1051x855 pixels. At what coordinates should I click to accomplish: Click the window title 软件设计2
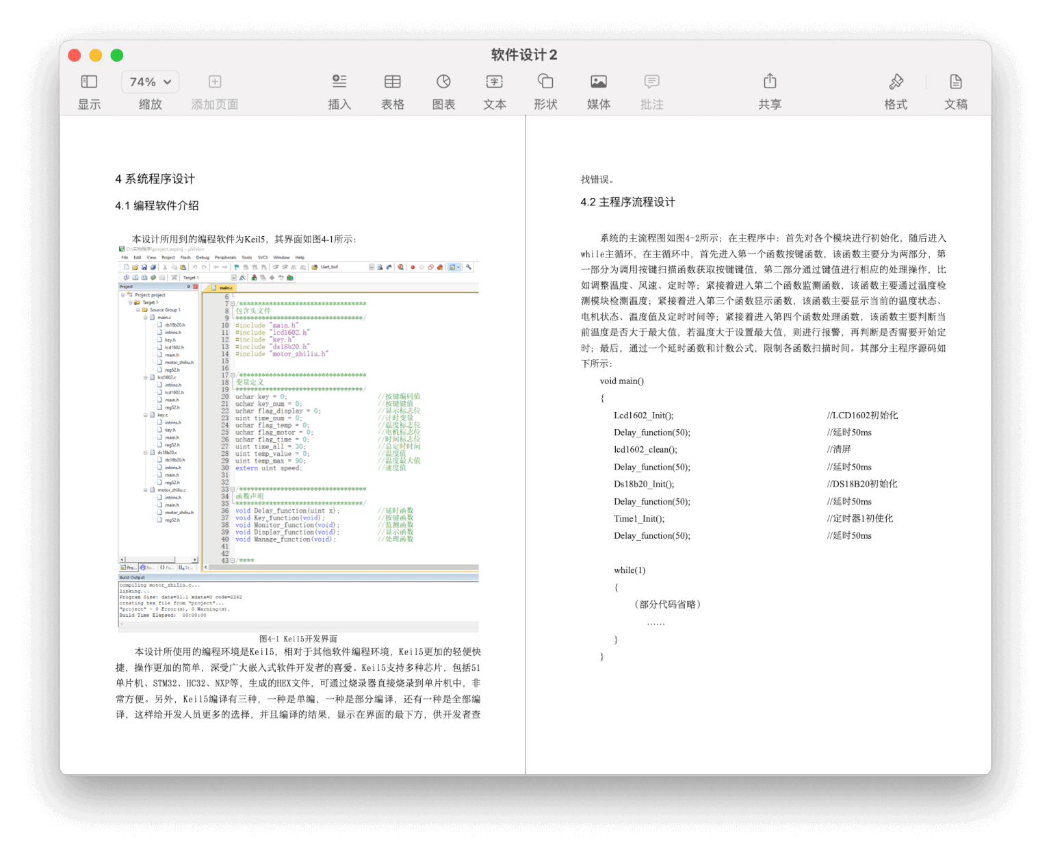click(x=524, y=55)
